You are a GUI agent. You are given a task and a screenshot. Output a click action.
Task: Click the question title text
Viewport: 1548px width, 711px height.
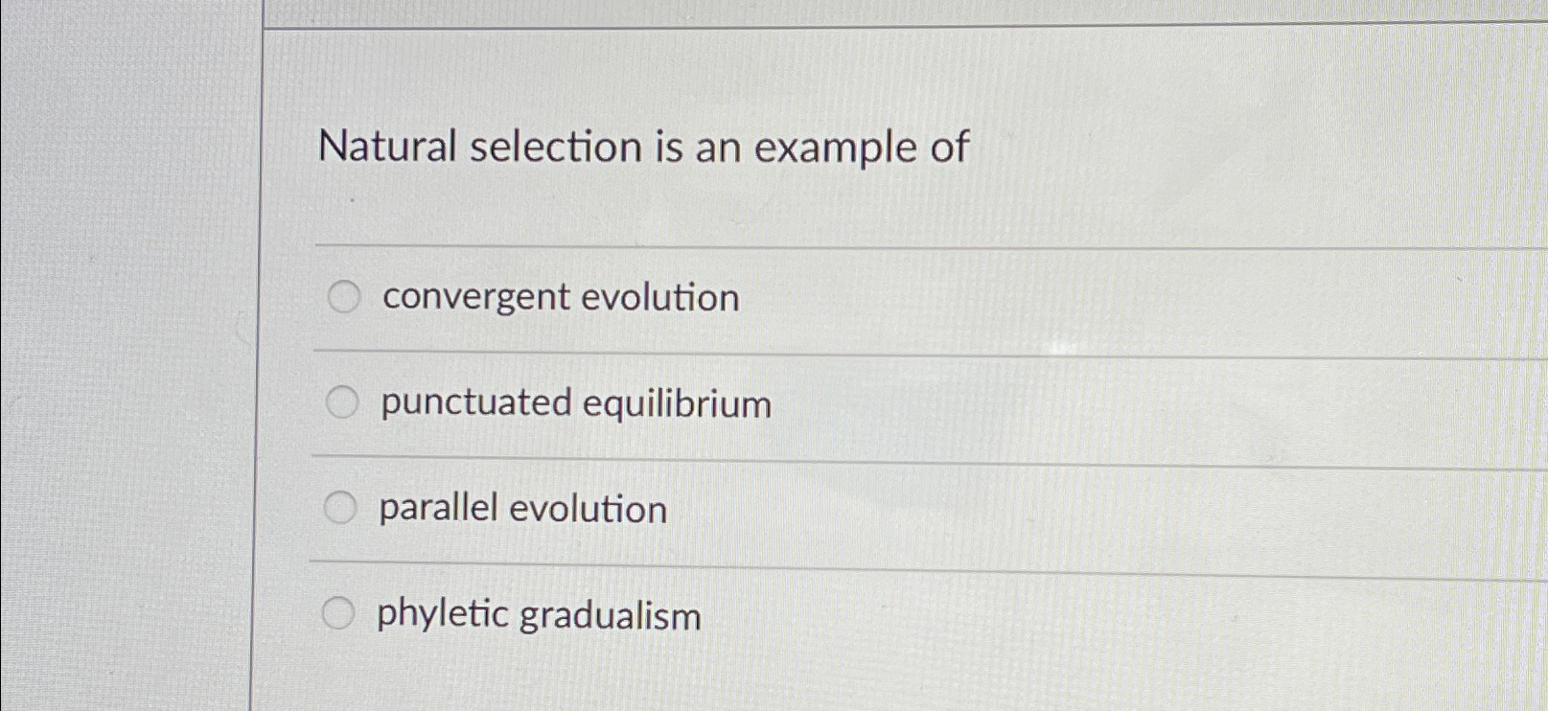pos(644,147)
